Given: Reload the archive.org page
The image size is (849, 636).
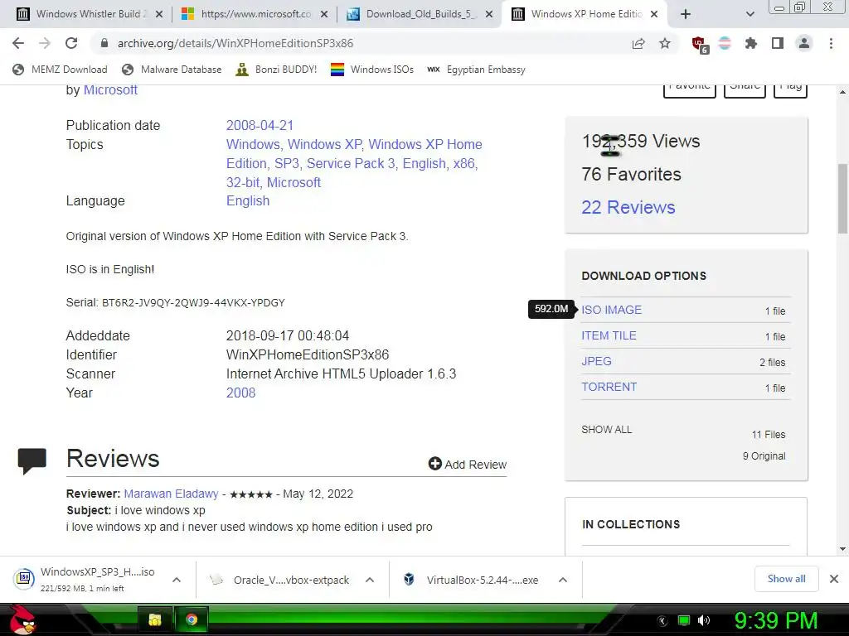Looking at the screenshot, I should coord(71,43).
